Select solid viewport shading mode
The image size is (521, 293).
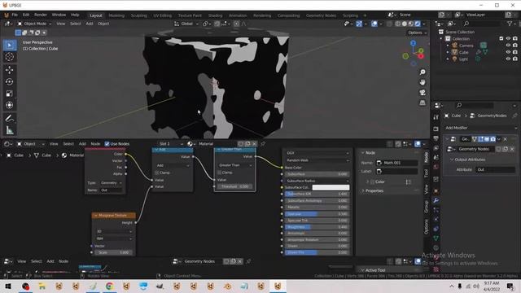405,24
